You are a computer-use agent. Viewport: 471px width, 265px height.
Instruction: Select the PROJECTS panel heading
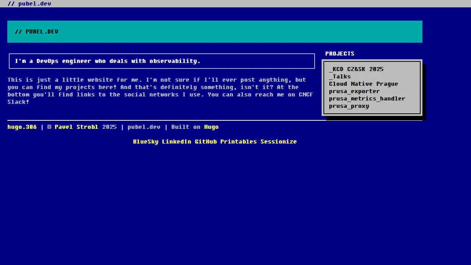340,54
